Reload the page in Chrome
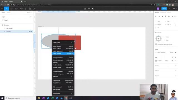178x100 pixels. [x=8, y=5]
